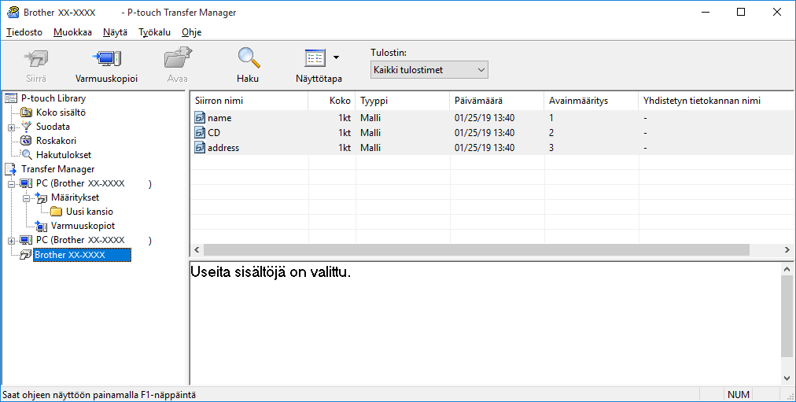Image resolution: width=796 pixels, height=402 pixels.
Task: Click the preview pane scroll down arrow
Action: [787, 378]
